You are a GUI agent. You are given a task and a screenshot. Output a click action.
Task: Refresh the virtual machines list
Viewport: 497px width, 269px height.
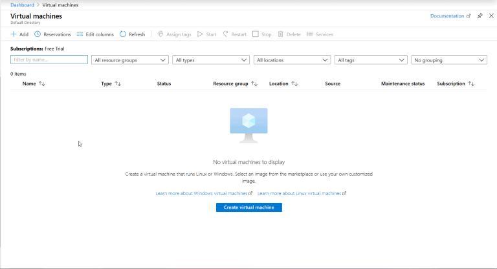point(132,34)
